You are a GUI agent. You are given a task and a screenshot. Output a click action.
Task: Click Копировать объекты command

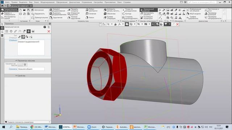147,14
